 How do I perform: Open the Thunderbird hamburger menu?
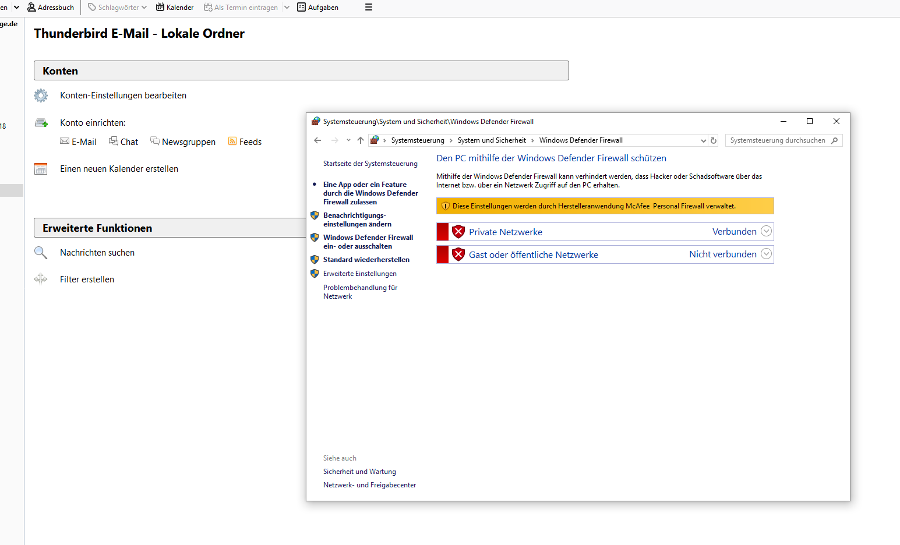369,8
